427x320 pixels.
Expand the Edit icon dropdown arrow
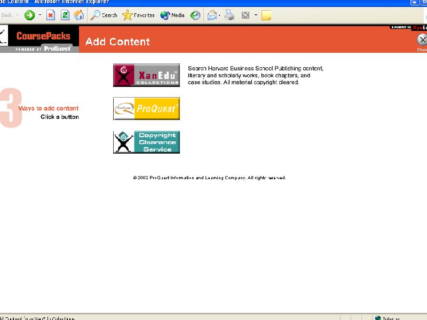[256, 15]
